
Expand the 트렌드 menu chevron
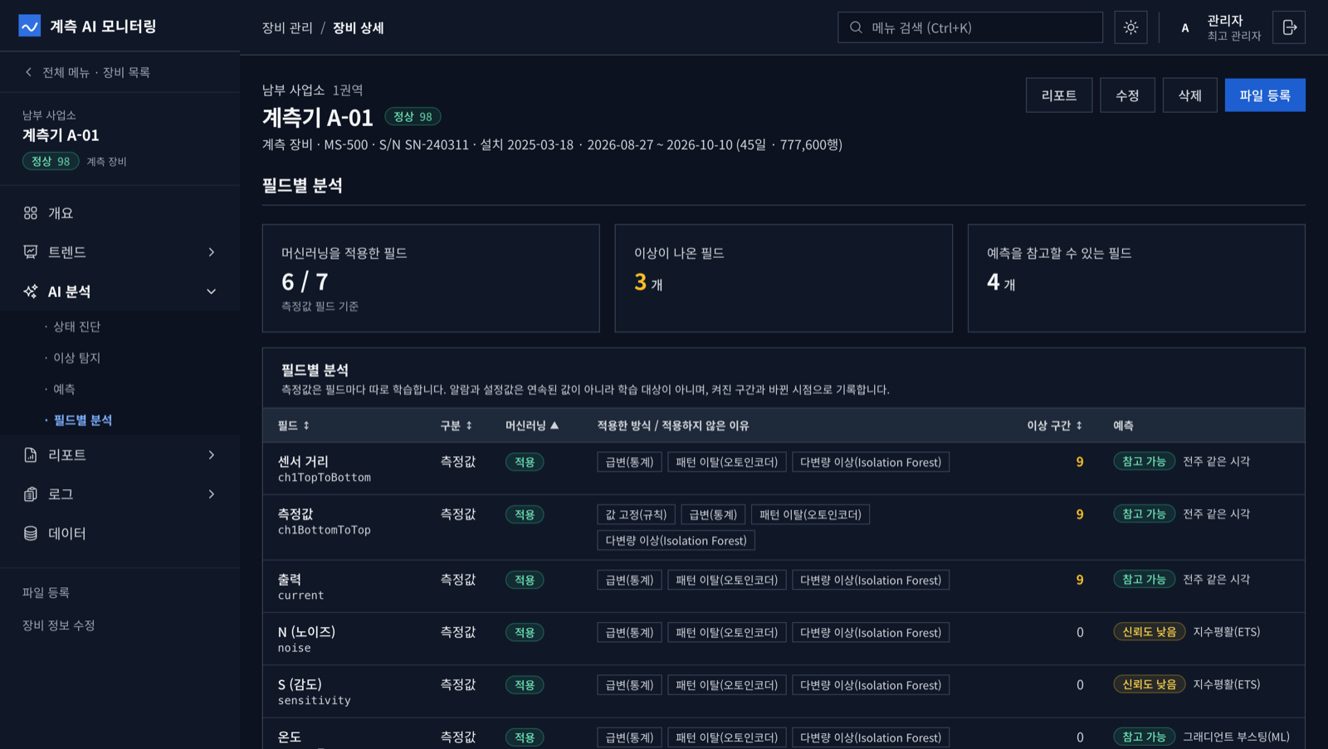point(212,252)
